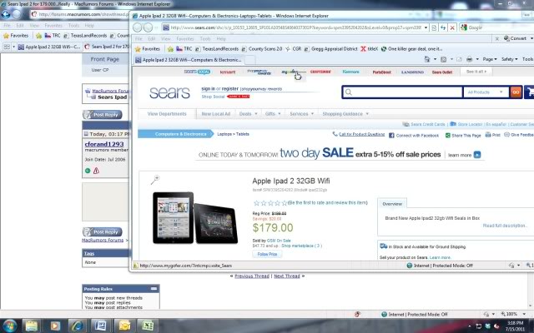Viewport: 534px width, 333px height.
Task: Click the sign in link
Action: click(x=208, y=89)
